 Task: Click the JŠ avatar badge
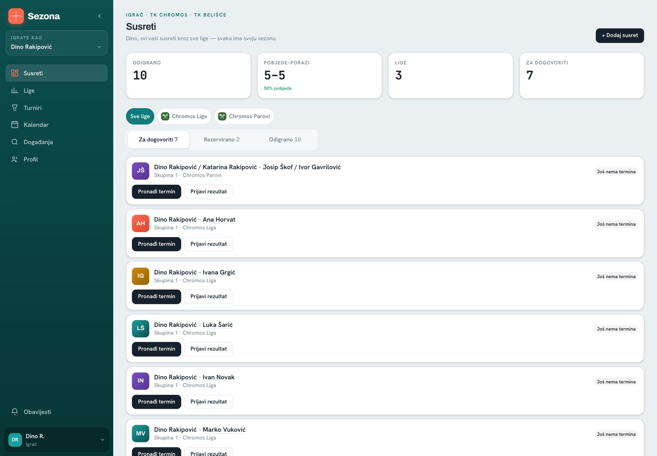tap(141, 171)
